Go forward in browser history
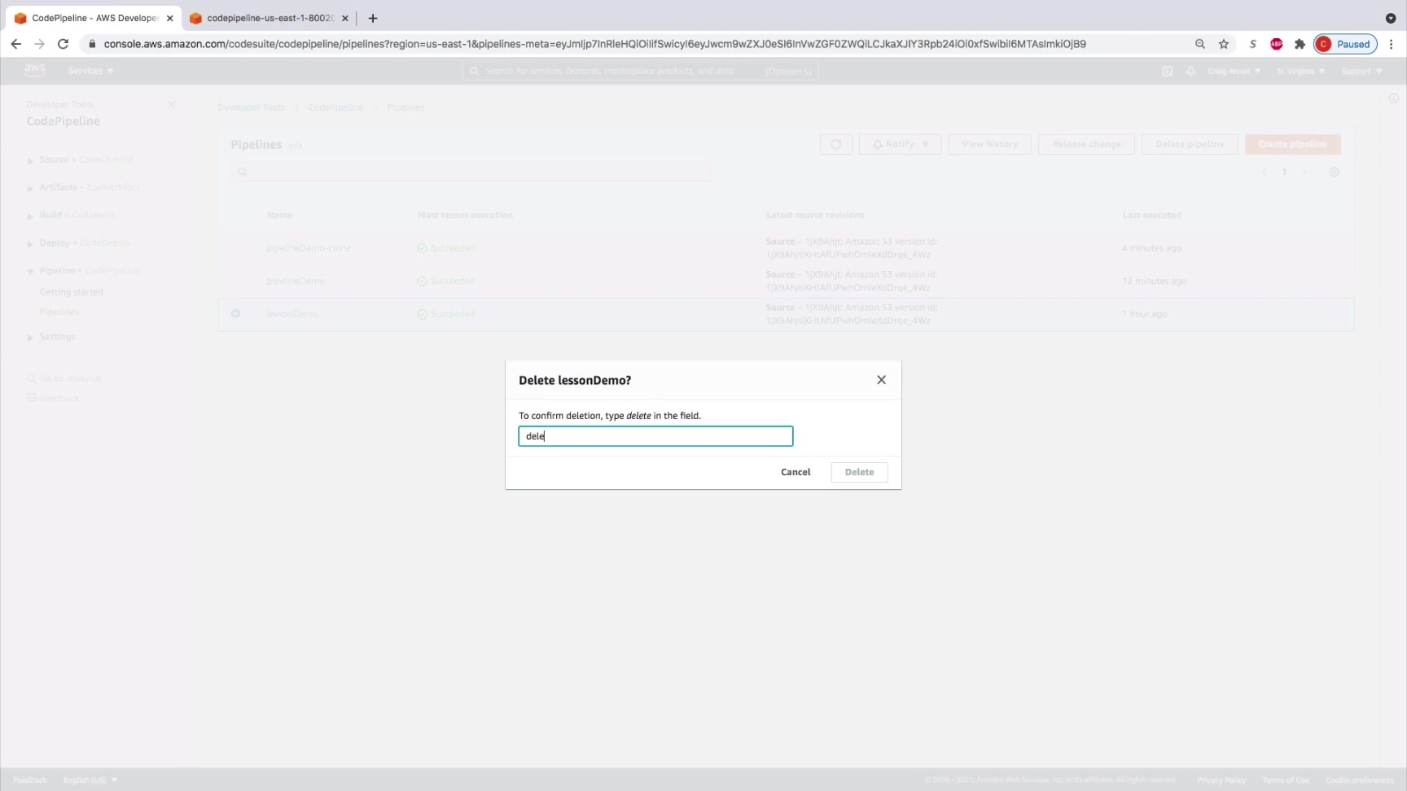 pyautogui.click(x=39, y=44)
